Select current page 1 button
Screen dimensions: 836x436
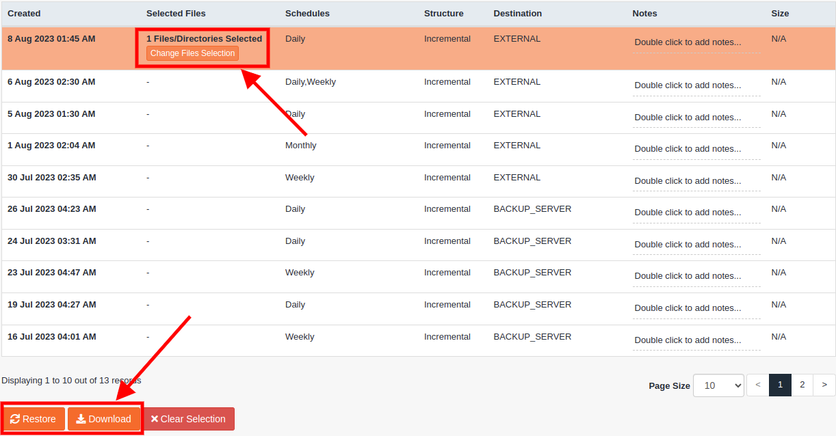pos(780,385)
